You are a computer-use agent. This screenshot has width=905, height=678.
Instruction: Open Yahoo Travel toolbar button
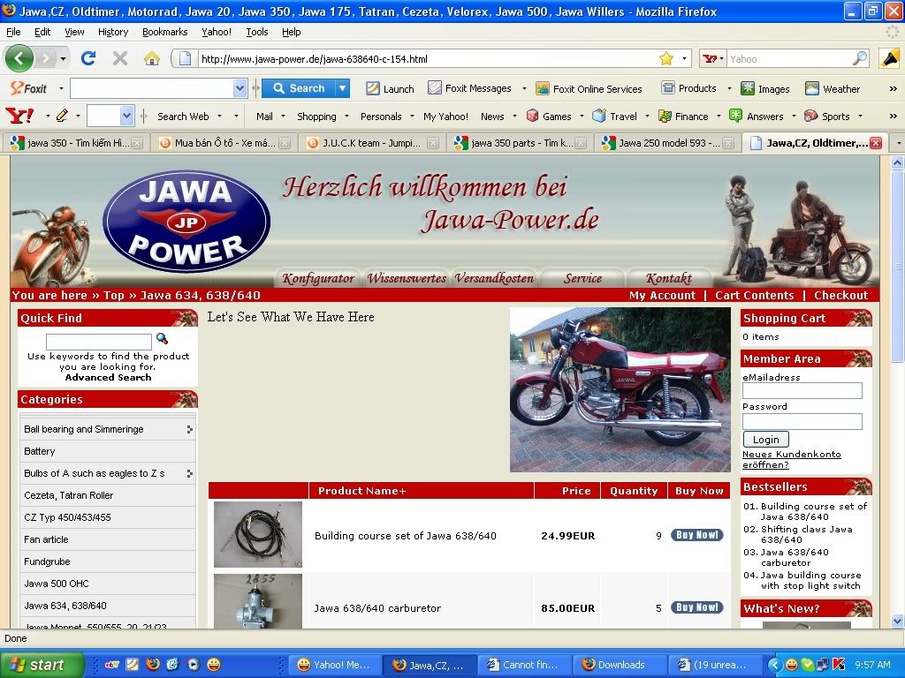(615, 116)
